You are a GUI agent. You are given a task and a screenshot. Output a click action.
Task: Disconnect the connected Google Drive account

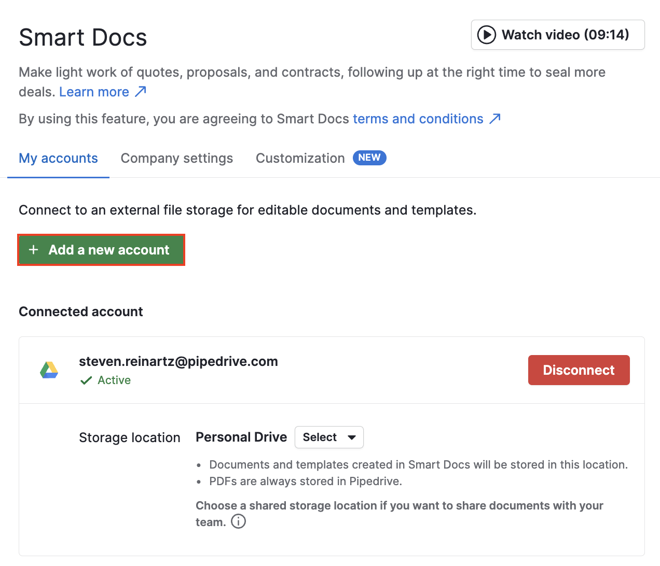pos(579,370)
